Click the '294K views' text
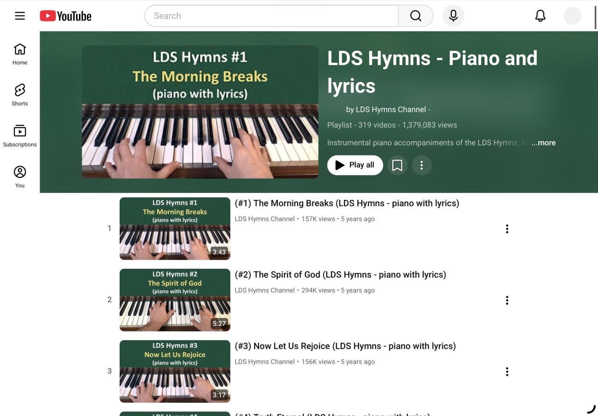 point(318,290)
